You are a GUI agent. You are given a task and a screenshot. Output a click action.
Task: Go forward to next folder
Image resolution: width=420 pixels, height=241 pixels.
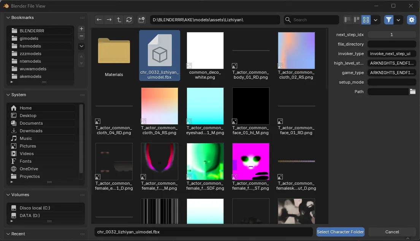click(x=109, y=20)
